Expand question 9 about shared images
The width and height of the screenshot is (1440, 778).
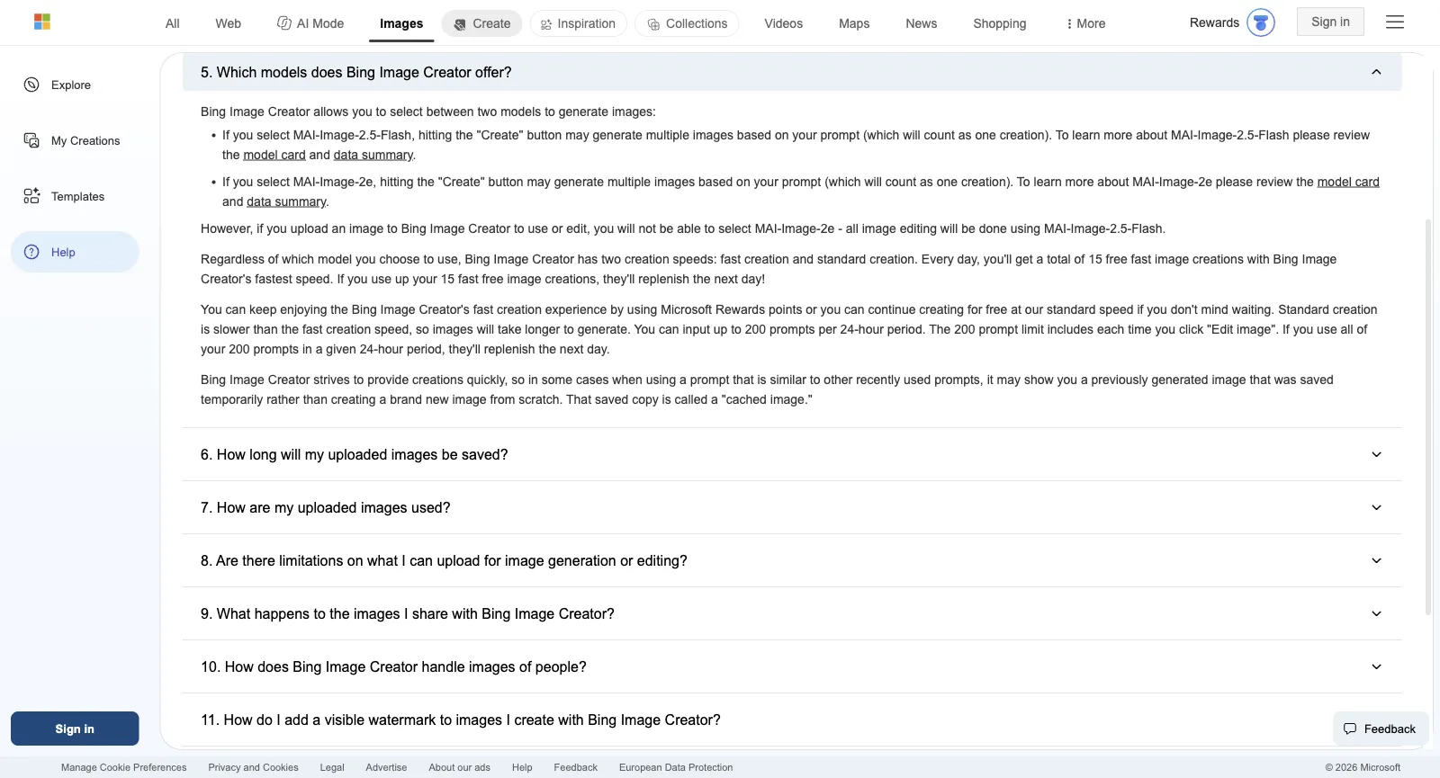tap(792, 613)
